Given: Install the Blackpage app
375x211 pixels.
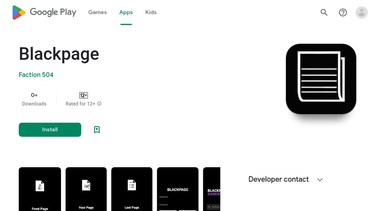Looking at the screenshot, I should [x=50, y=130].
